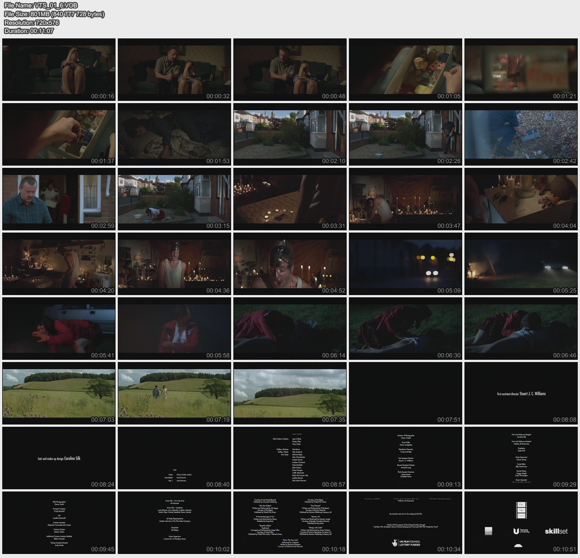Open the thumbnail stamped 00:02:59
This screenshot has height=558, width=580.
coord(59,199)
